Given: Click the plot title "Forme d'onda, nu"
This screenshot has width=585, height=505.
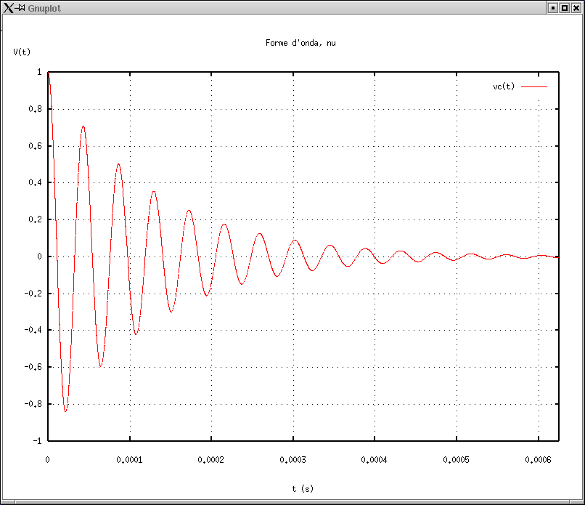Looking at the screenshot, I should [300, 43].
